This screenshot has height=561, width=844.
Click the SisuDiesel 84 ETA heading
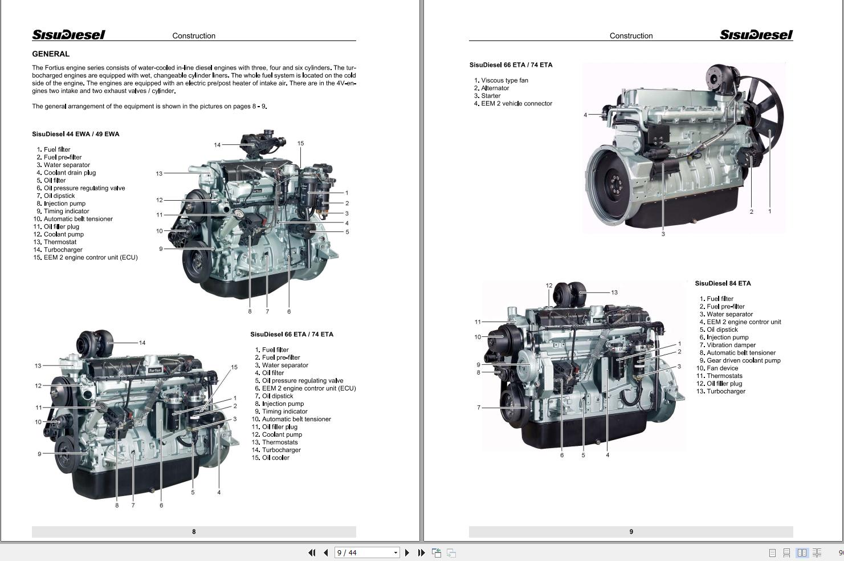(723, 283)
